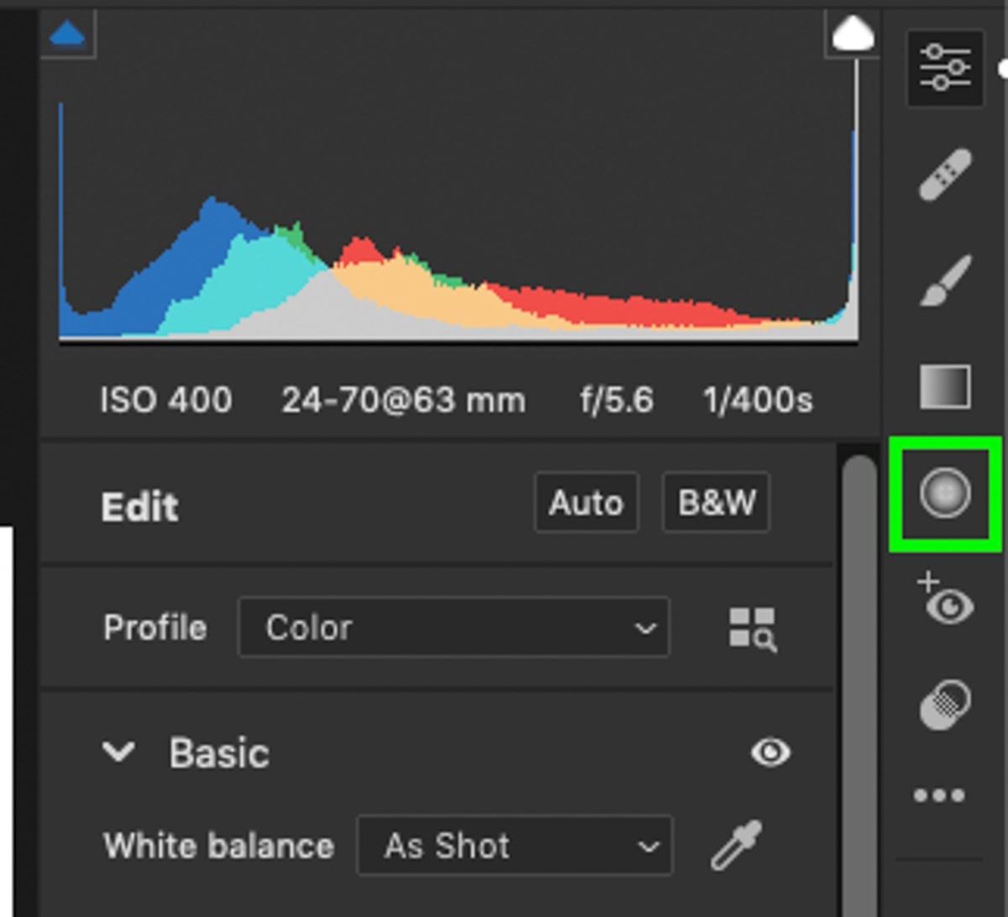The width and height of the screenshot is (1008, 917).
Task: Click the 1/400s shutter speed readout
Action: [758, 401]
